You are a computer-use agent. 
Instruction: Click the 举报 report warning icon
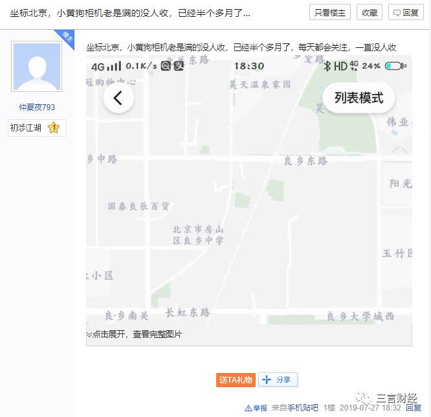pos(249,408)
